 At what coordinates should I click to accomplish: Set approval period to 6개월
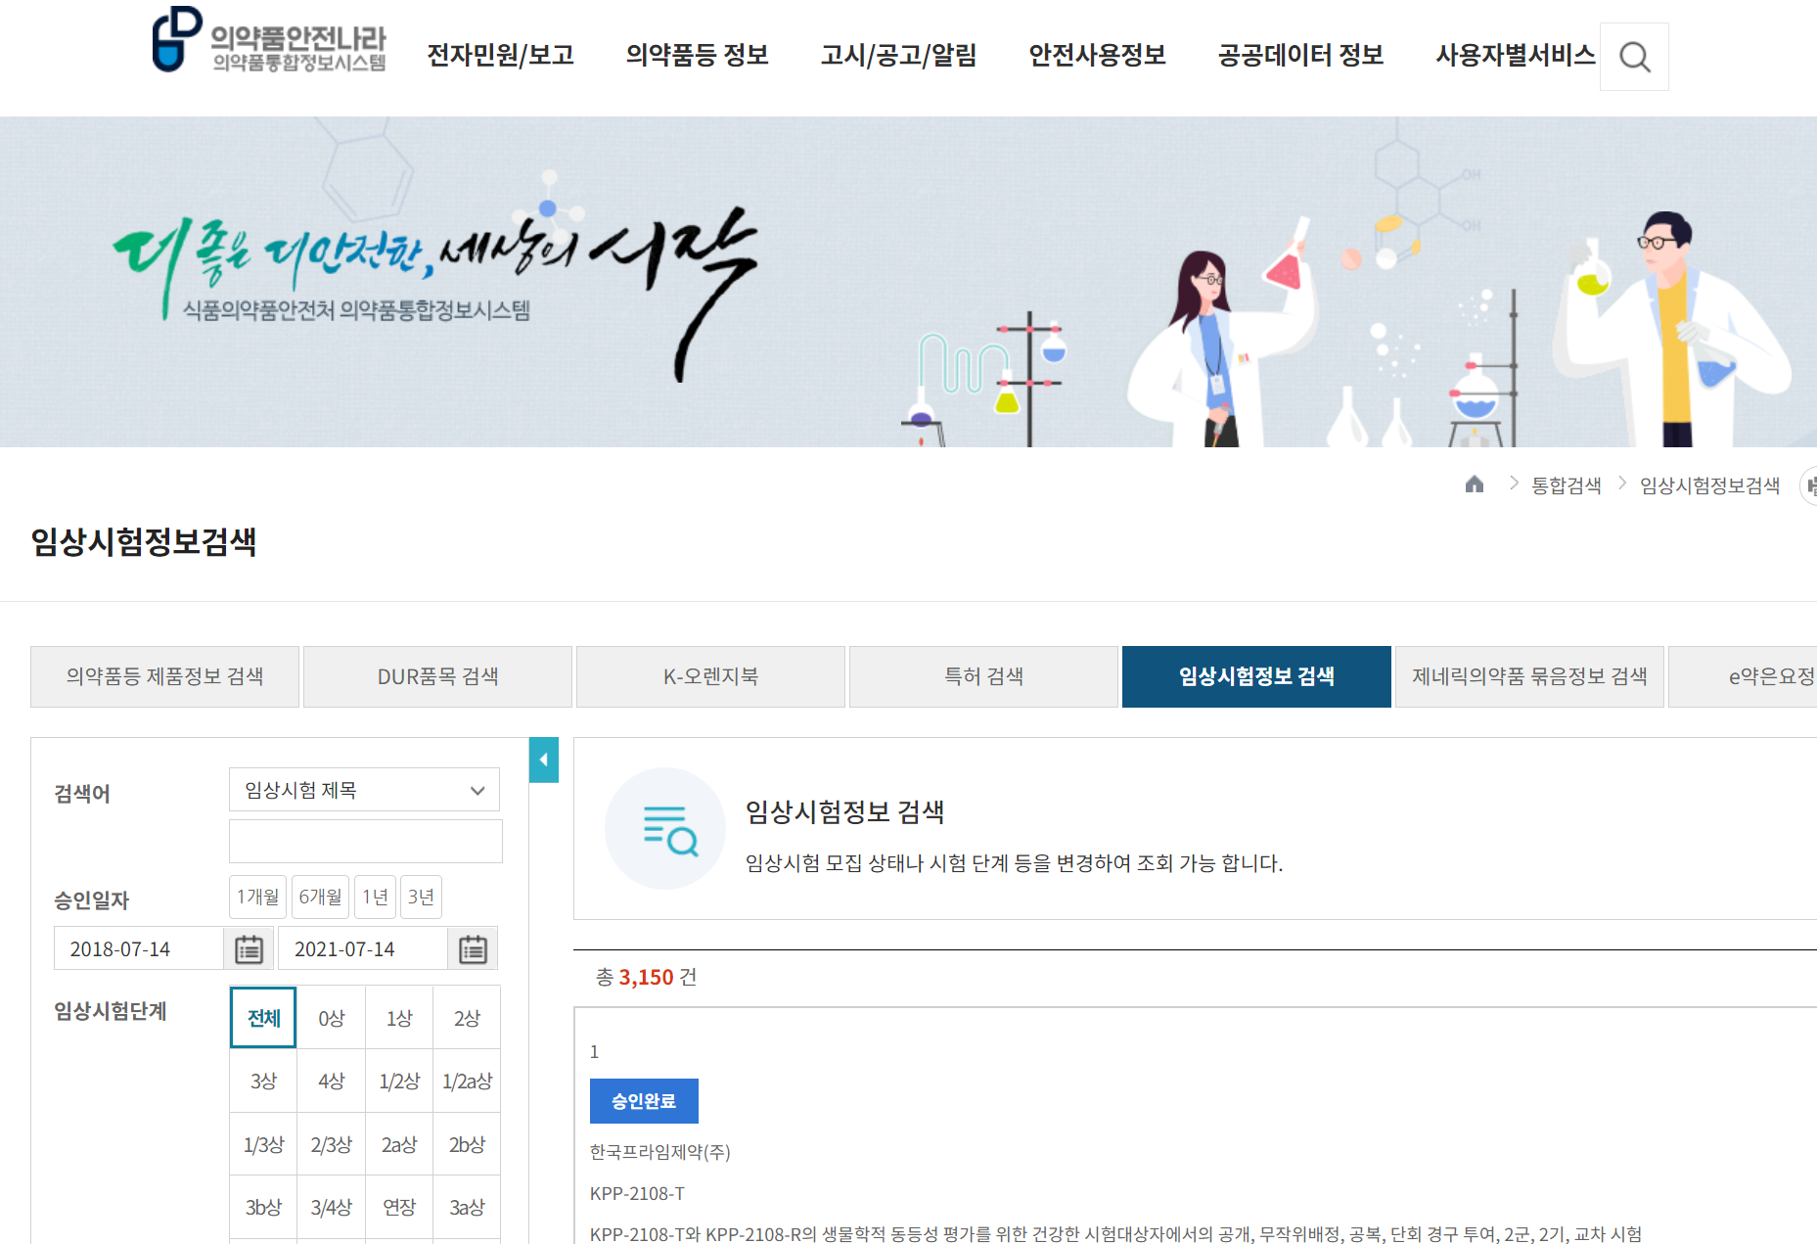[320, 897]
